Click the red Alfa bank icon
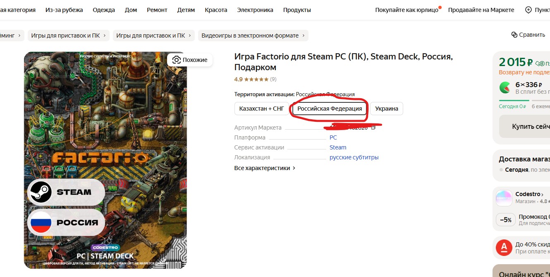The image size is (550, 277). pos(504,248)
